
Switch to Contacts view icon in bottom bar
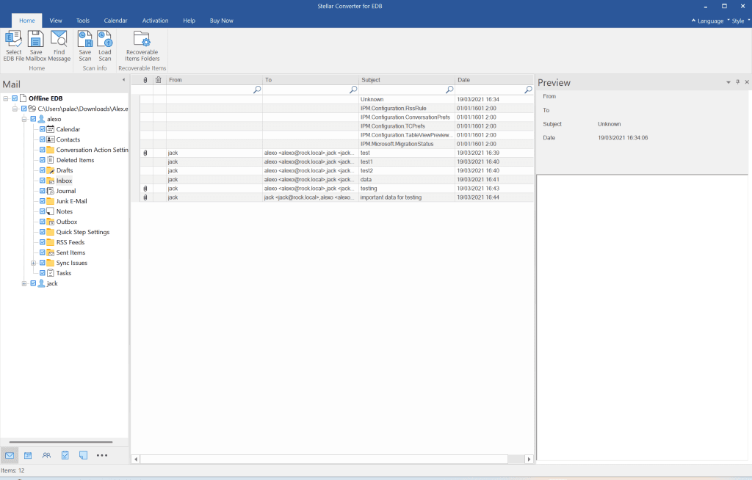click(x=46, y=455)
